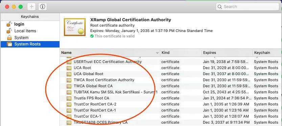Click the green valid checkmark icon
The height and width of the screenshot is (126, 282).
point(92,36)
